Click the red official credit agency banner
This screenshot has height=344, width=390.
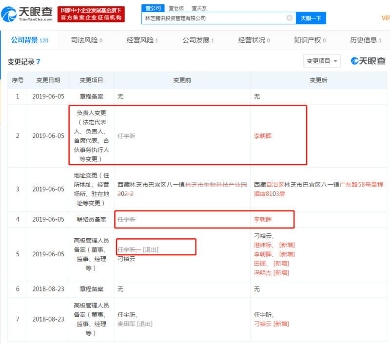tap(91, 14)
